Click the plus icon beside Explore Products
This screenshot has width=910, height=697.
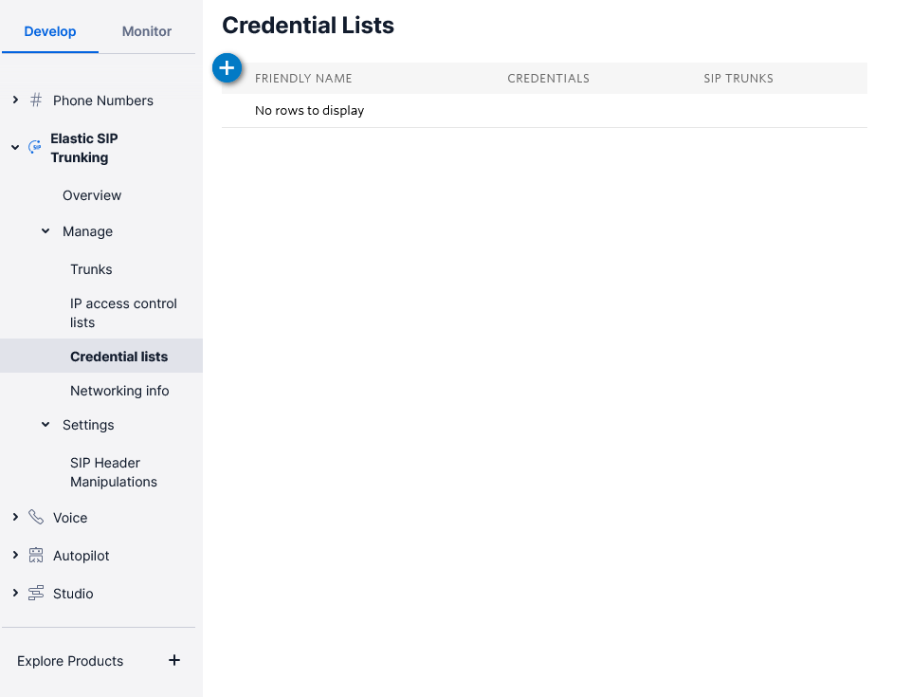(174, 660)
